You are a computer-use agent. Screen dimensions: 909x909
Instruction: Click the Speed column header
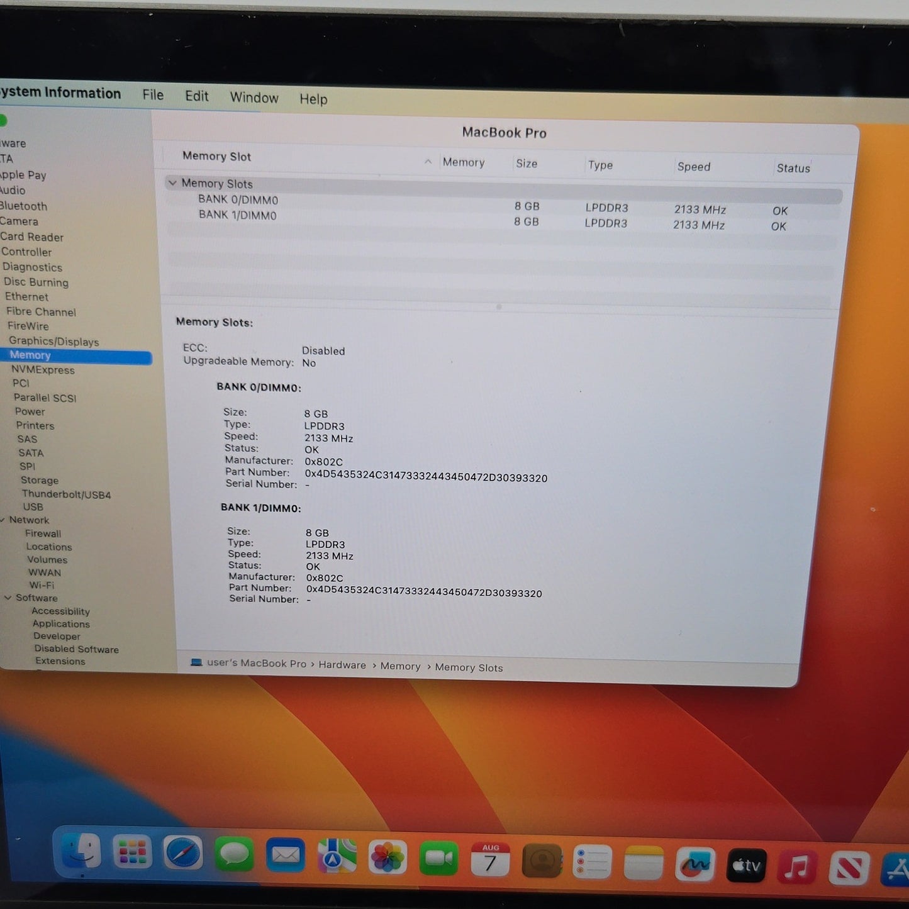[694, 167]
